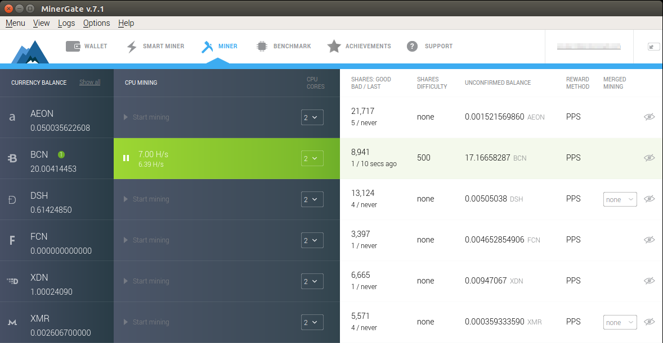Image resolution: width=663 pixels, height=343 pixels.
Task: Open the Help menu
Action: (x=126, y=23)
